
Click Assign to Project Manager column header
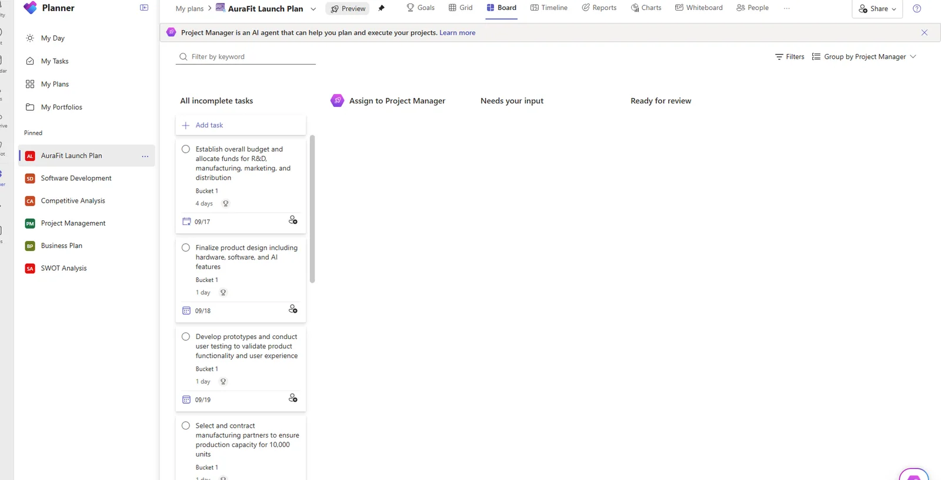point(397,101)
